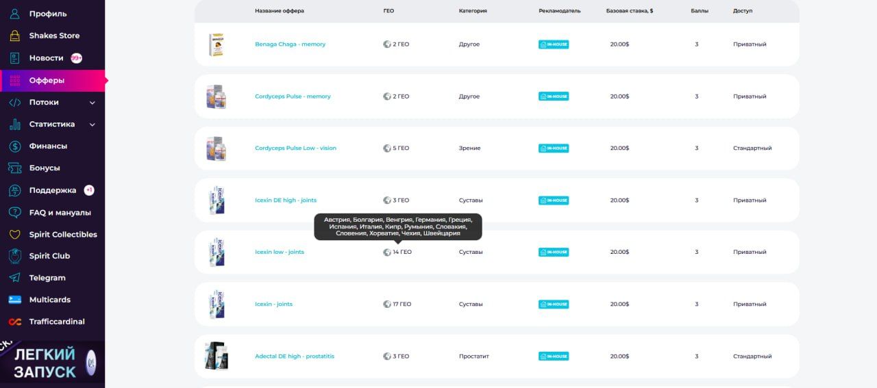Open the Поддержка menu item
Image resolution: width=877 pixels, height=388 pixels.
click(x=52, y=190)
